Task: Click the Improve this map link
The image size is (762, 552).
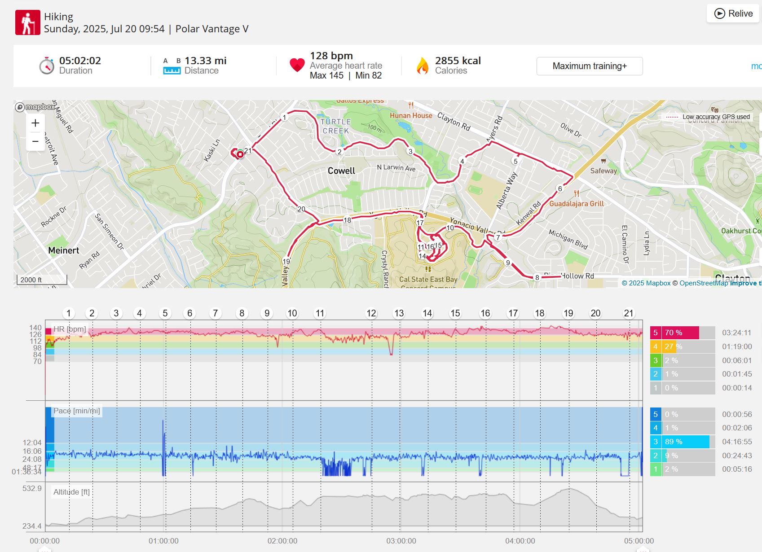Action: click(746, 283)
